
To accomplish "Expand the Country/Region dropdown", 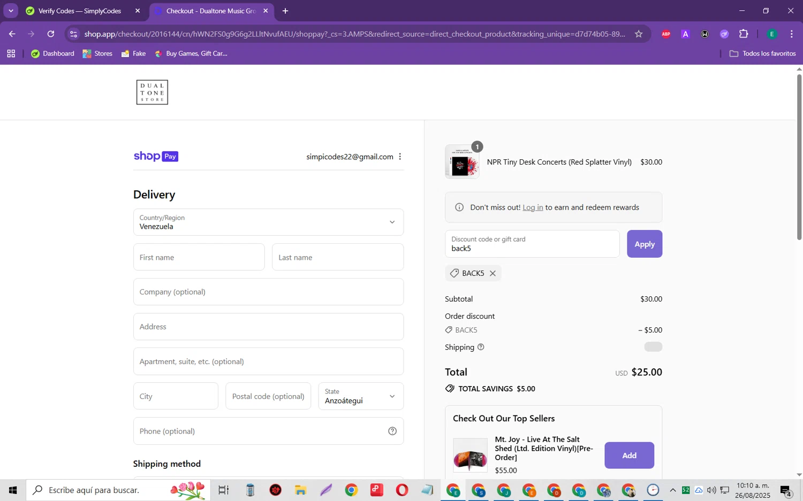I will click(x=268, y=222).
